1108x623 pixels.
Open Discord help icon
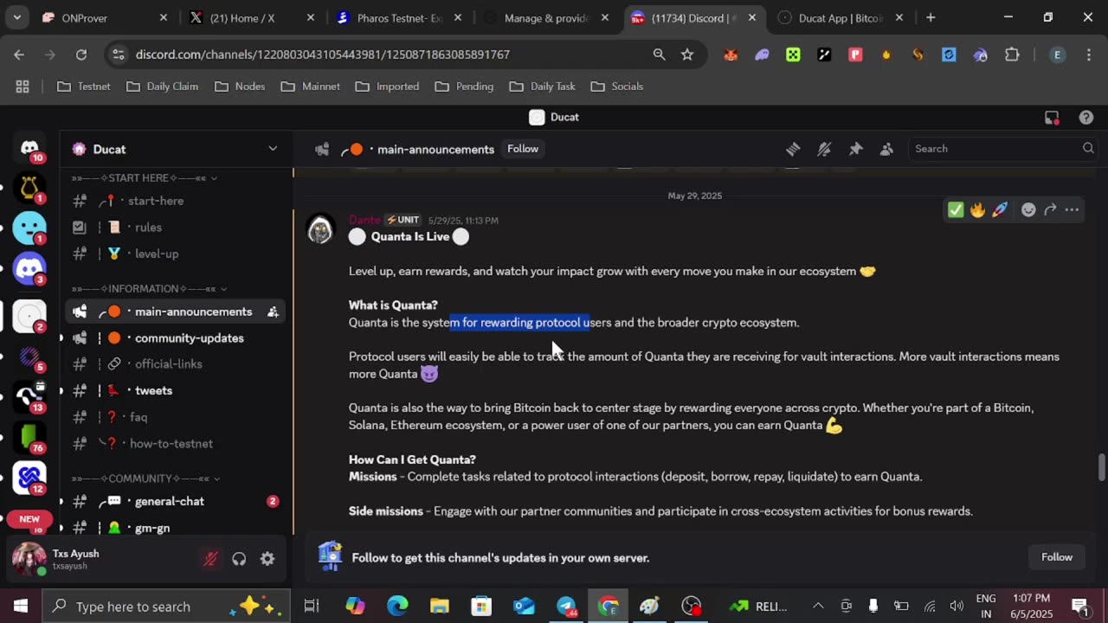click(1086, 118)
